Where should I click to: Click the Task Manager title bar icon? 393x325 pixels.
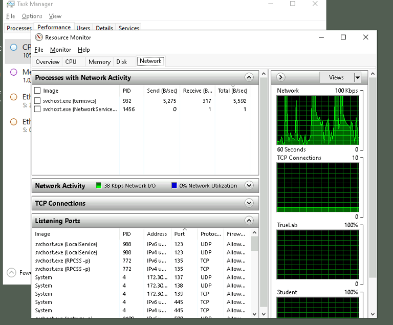10,4
